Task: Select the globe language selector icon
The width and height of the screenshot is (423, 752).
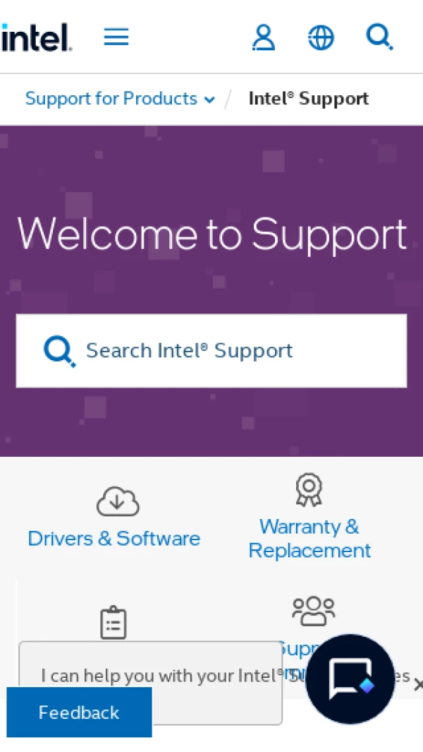Action: [x=321, y=37]
